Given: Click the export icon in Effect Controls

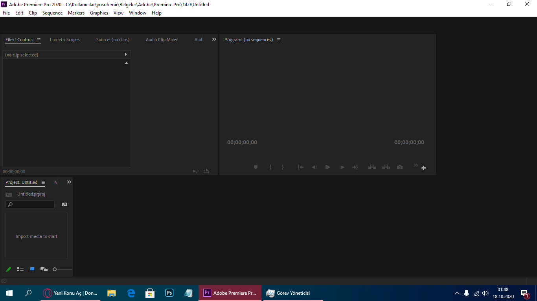Looking at the screenshot, I should pos(206,171).
